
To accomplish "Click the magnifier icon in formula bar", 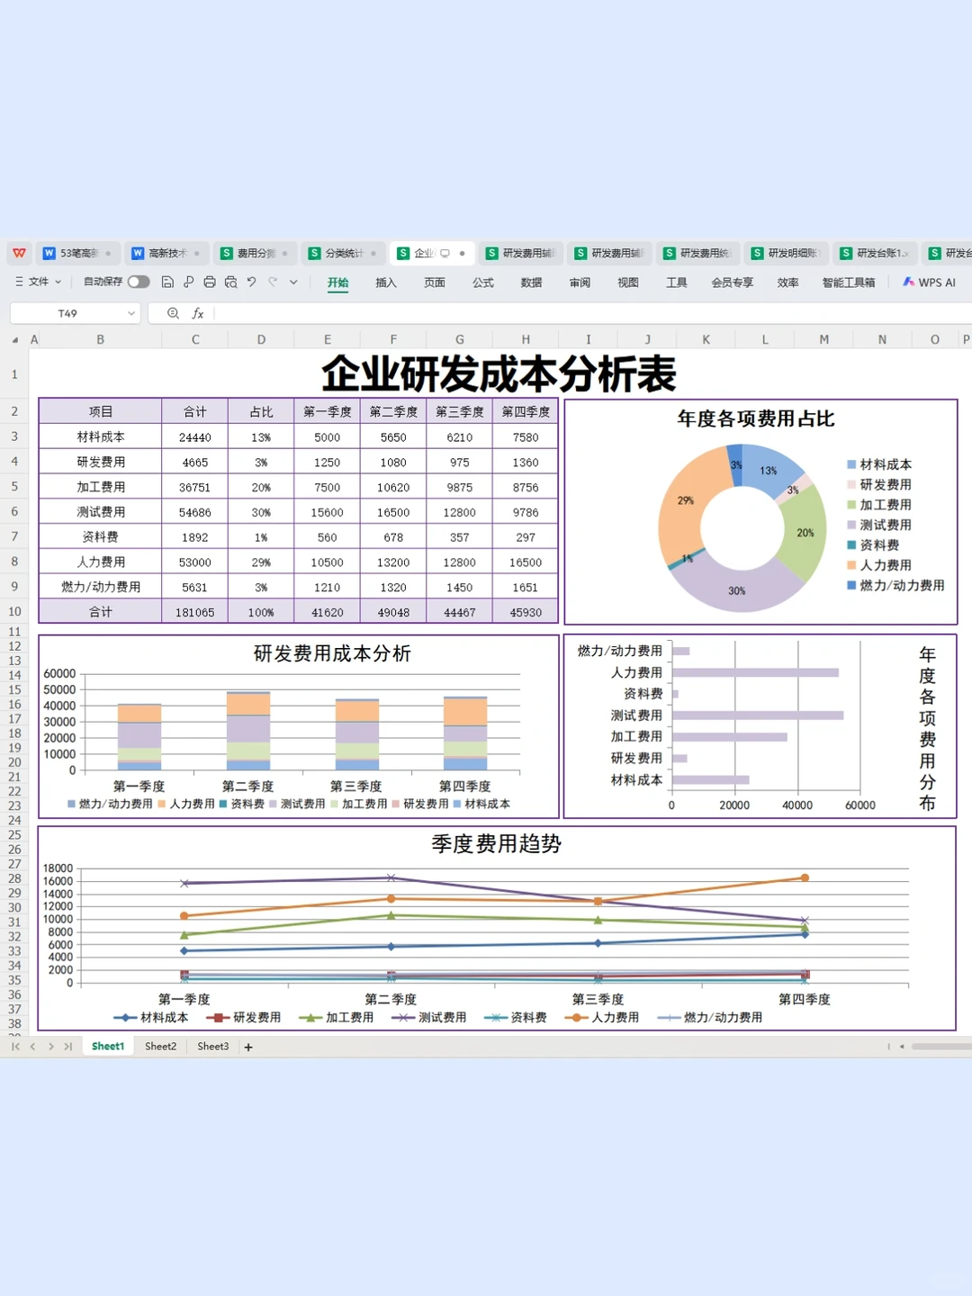I will point(173,312).
